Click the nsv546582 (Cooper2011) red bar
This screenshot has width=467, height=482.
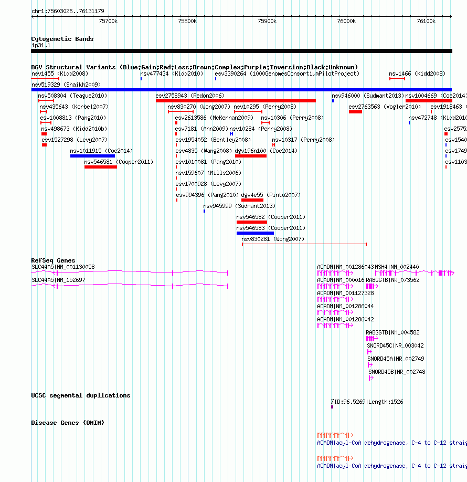pyautogui.click(x=252, y=223)
